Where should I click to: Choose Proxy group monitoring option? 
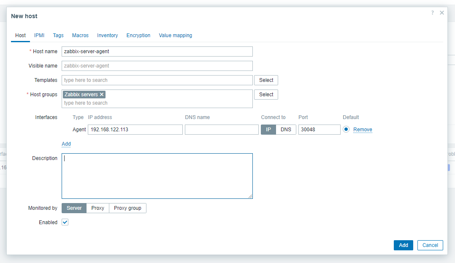[127, 208]
